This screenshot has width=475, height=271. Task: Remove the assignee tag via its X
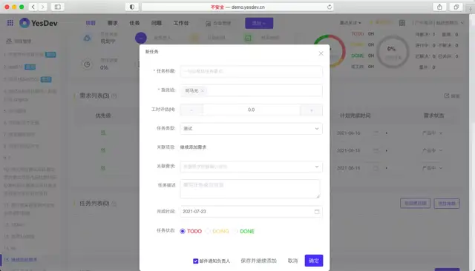tap(203, 90)
